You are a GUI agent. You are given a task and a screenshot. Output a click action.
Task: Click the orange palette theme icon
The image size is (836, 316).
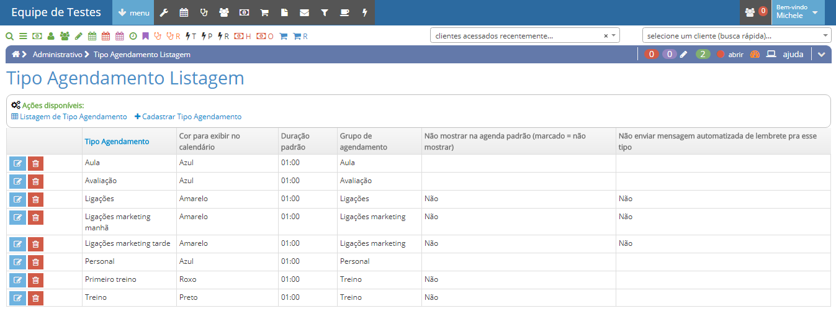click(755, 55)
